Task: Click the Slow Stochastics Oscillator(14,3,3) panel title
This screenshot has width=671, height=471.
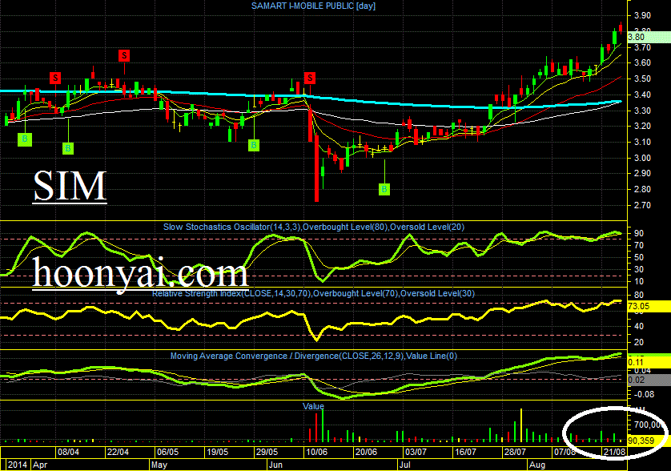Action: click(314, 227)
